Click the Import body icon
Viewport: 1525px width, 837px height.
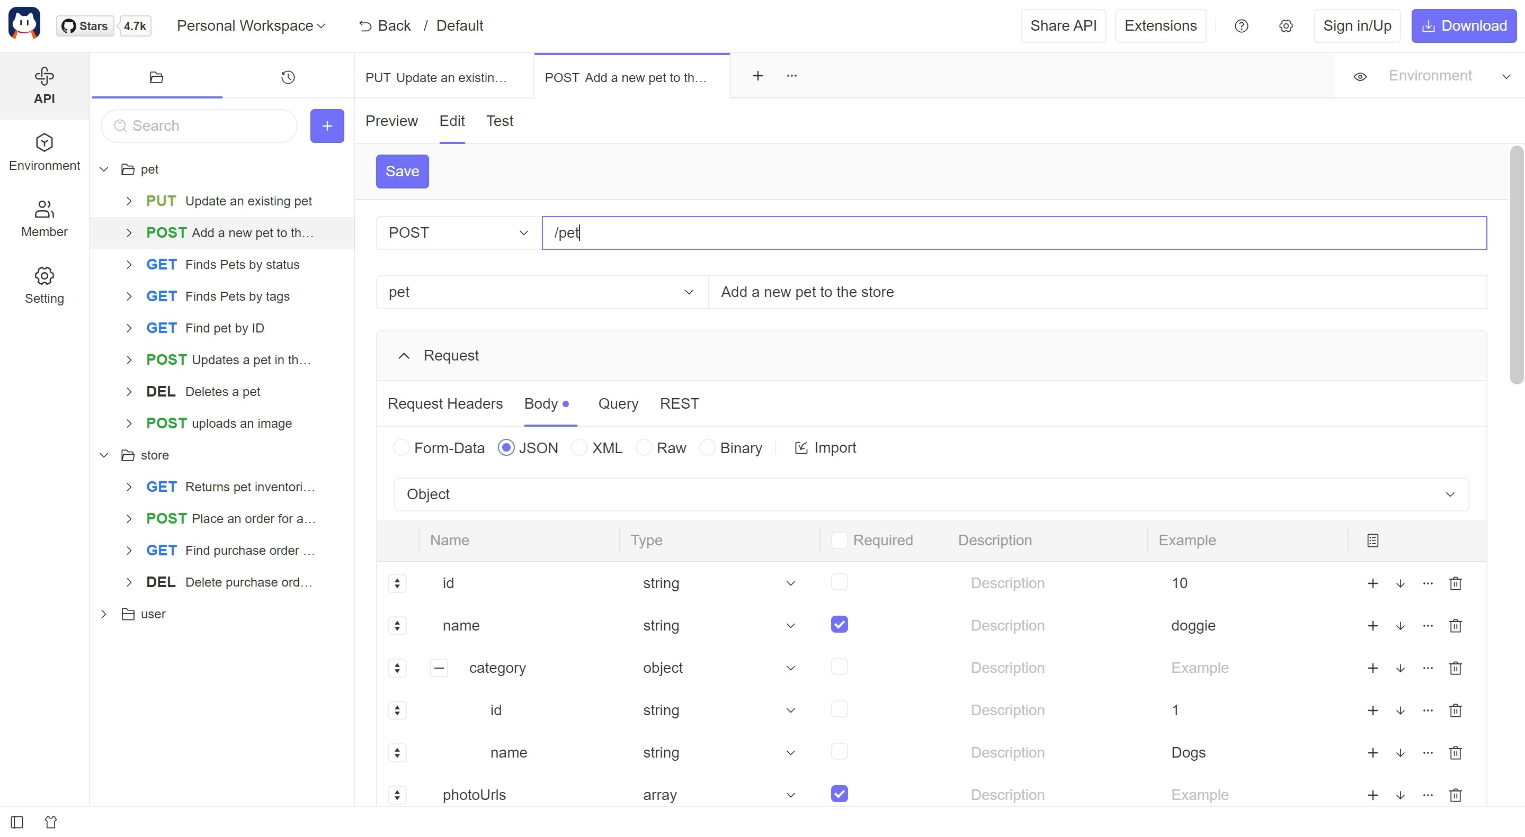coord(825,448)
